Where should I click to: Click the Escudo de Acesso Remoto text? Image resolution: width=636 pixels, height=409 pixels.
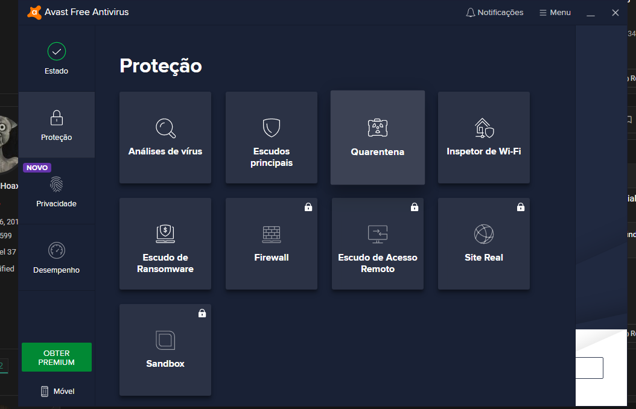(378, 263)
